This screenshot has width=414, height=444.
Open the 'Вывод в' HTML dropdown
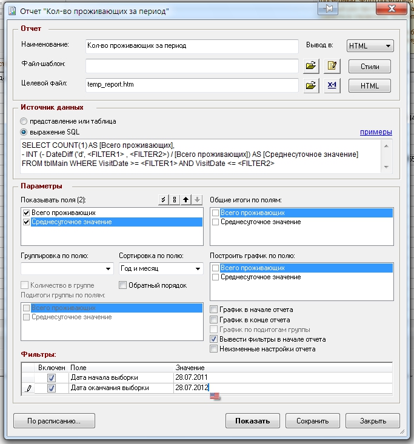click(370, 46)
